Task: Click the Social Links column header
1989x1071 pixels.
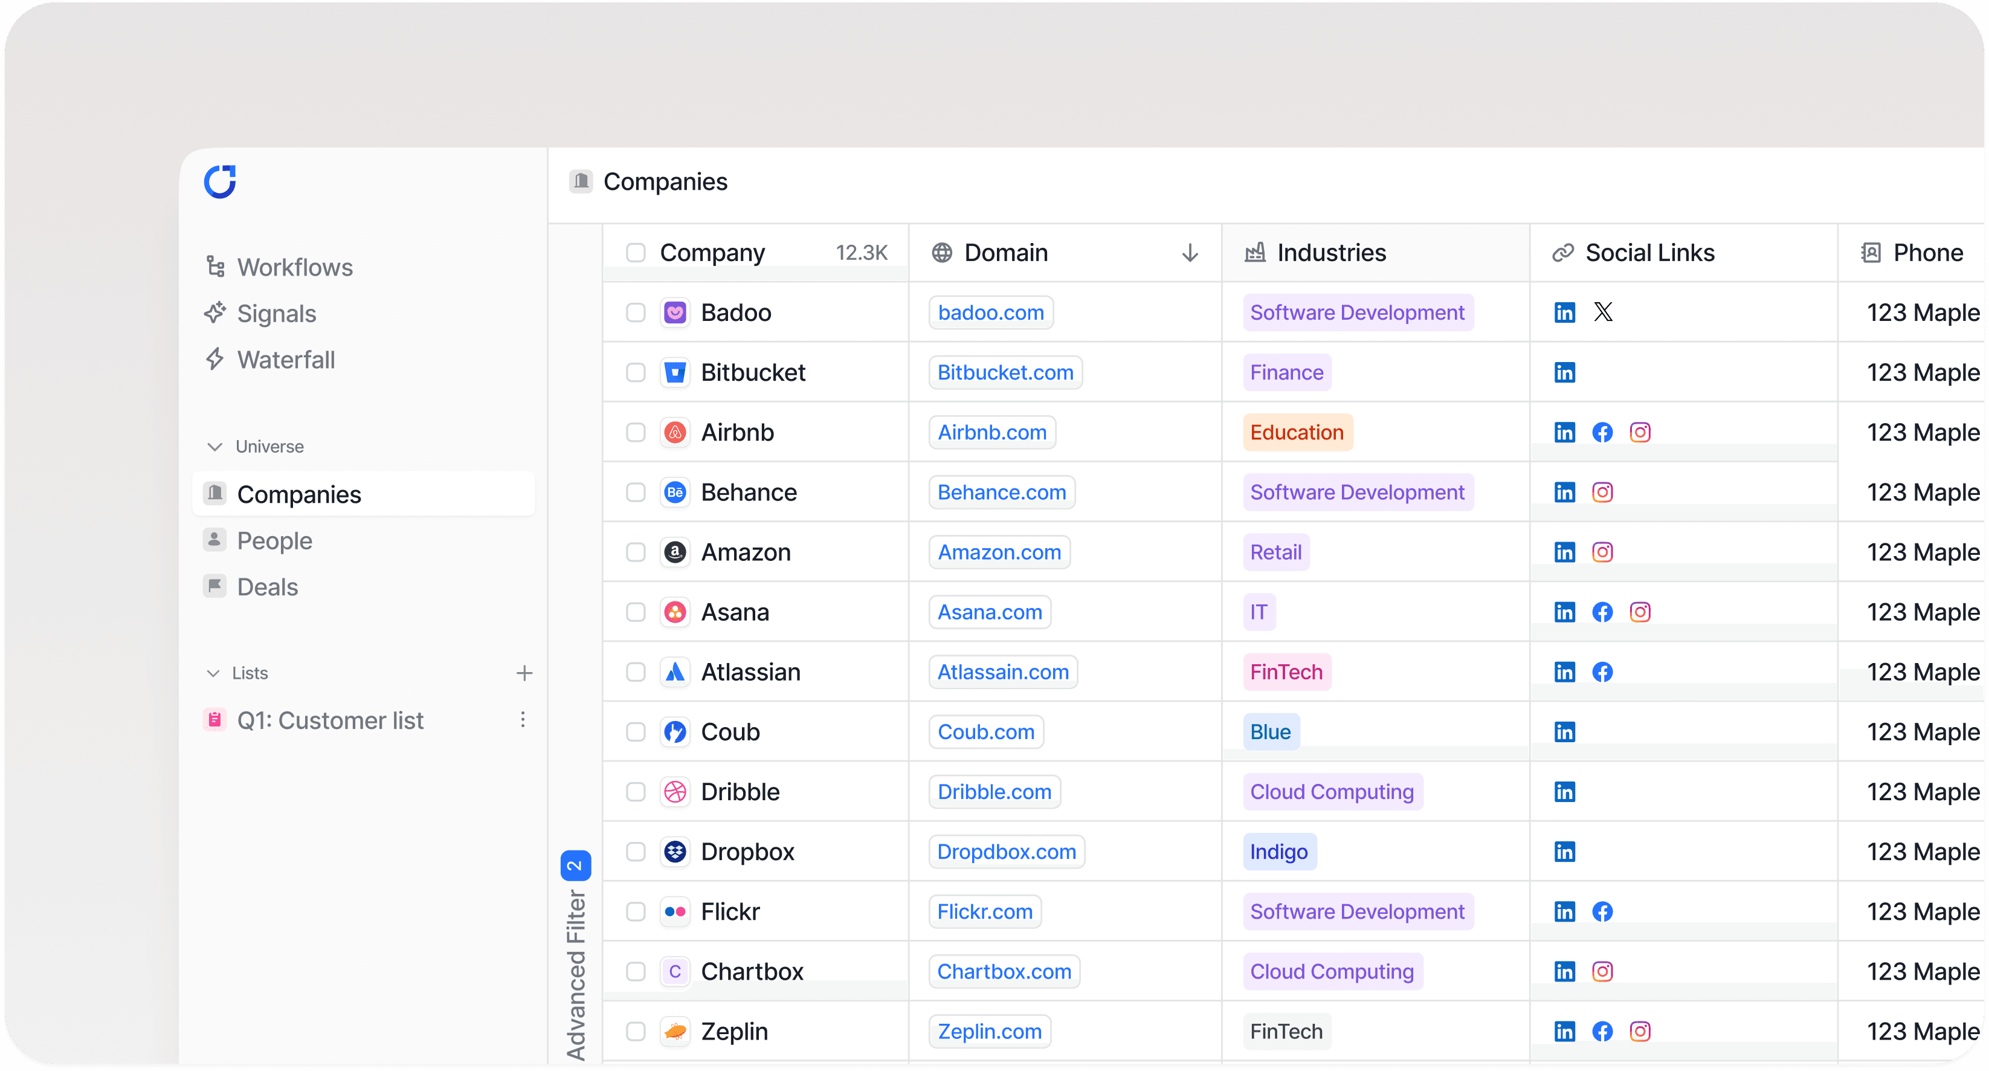Action: [x=1683, y=253]
